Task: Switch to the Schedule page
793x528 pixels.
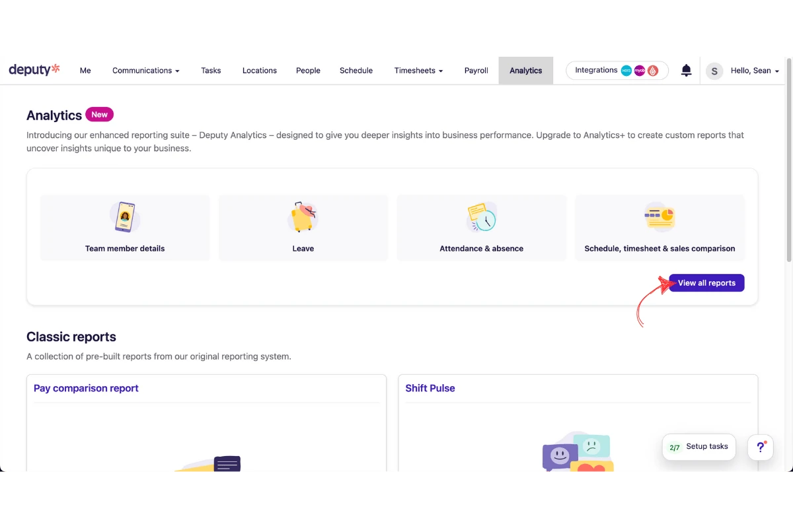Action: click(356, 71)
